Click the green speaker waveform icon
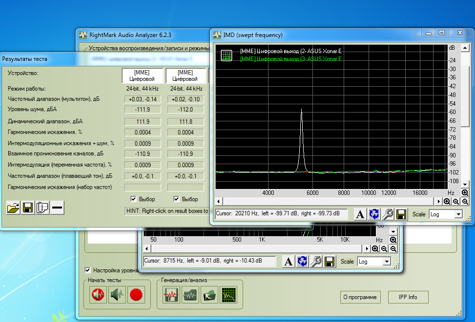 (x=118, y=295)
